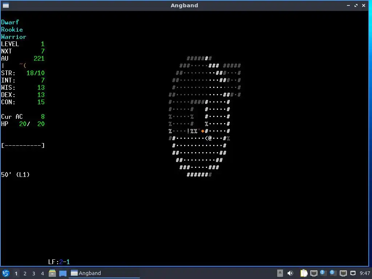Click the ~ light source symbol in the sidebar
Viewport: 372px width, 279px height.
(21, 65)
